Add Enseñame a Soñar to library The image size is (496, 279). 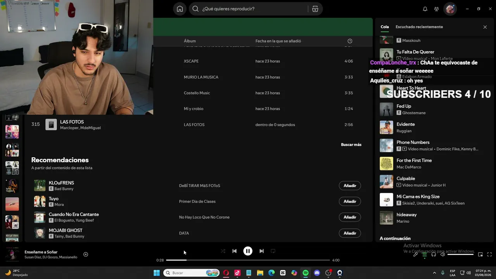pyautogui.click(x=86, y=255)
